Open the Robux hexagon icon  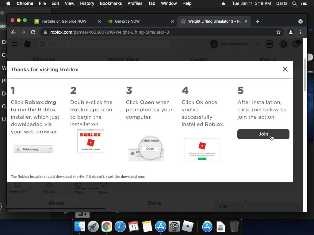283,44
